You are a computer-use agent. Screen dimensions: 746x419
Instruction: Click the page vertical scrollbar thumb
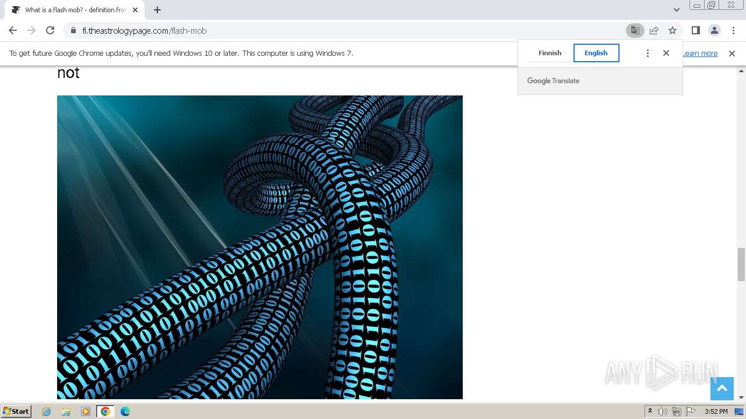pyautogui.click(x=741, y=264)
